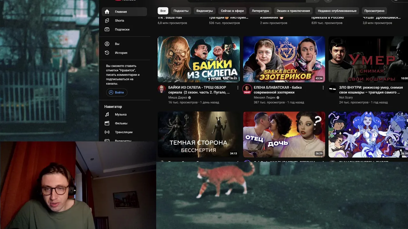Open БАЙКИ ИЗ СКЛЕПА video thumbnail
The width and height of the screenshot is (408, 229).
(x=199, y=59)
